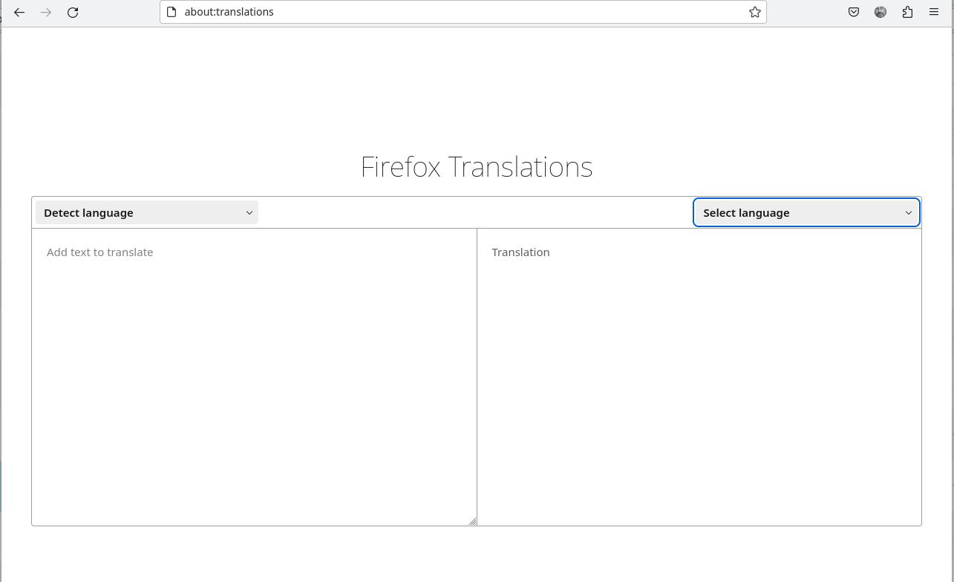Click the Translation output area

(x=699, y=377)
